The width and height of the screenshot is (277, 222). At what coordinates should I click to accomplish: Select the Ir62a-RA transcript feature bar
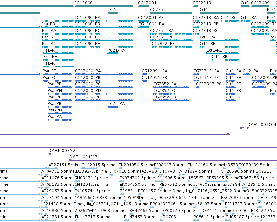(112, 53)
